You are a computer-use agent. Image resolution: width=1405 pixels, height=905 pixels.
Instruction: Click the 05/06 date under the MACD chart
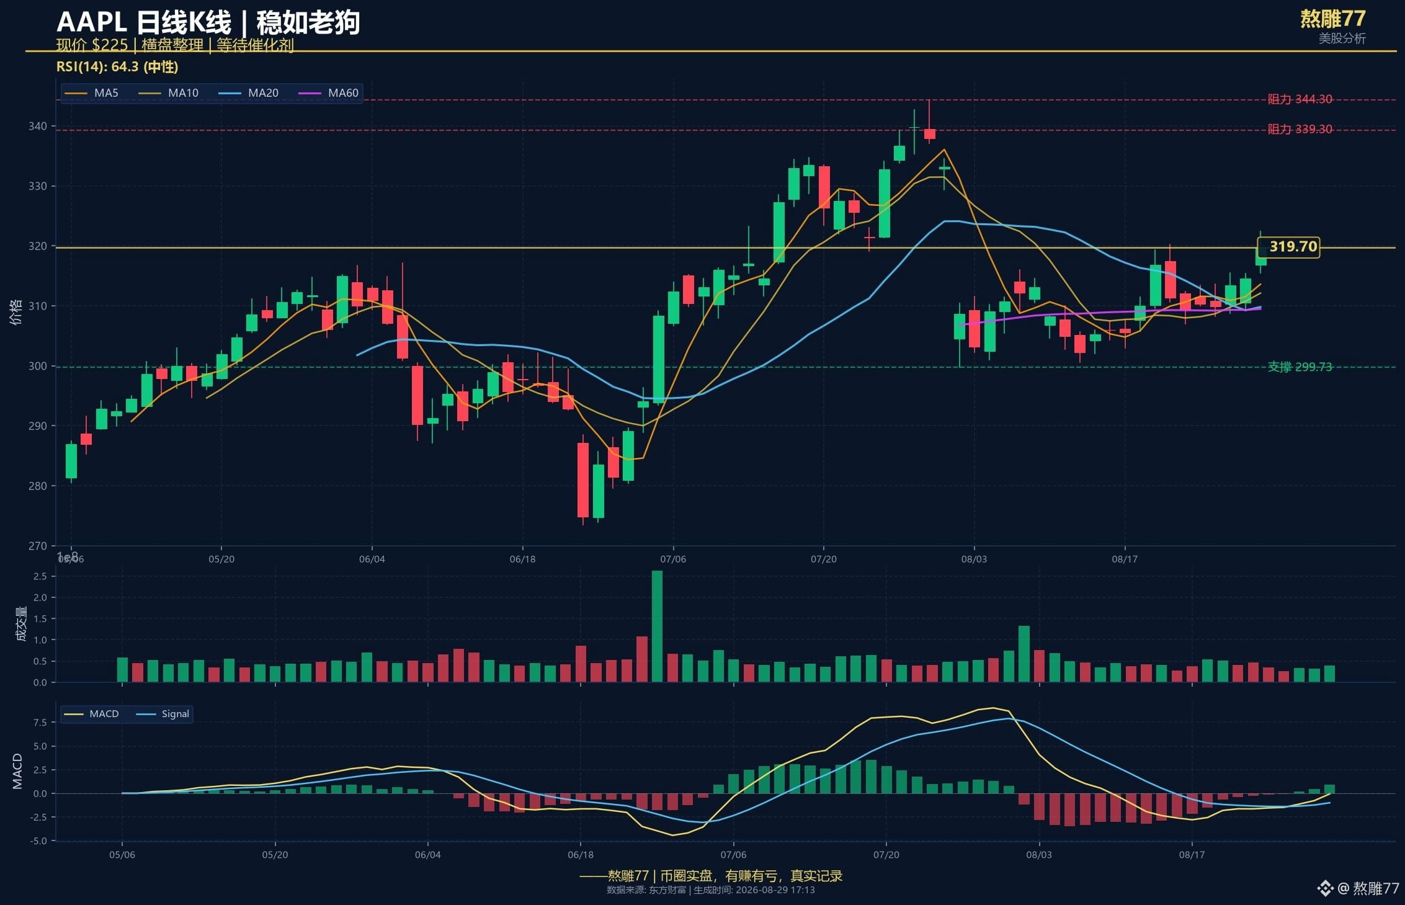122,855
